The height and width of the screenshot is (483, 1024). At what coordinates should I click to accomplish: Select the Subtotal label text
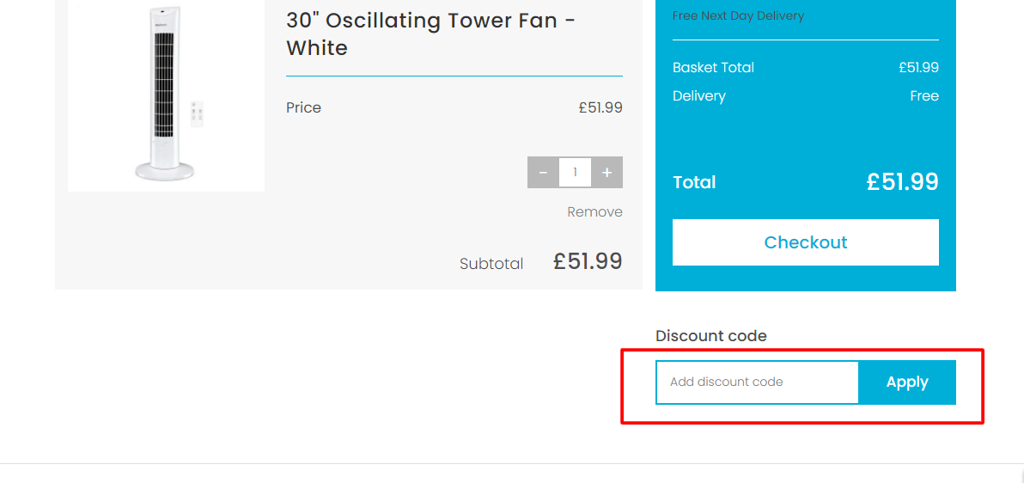[x=491, y=264]
